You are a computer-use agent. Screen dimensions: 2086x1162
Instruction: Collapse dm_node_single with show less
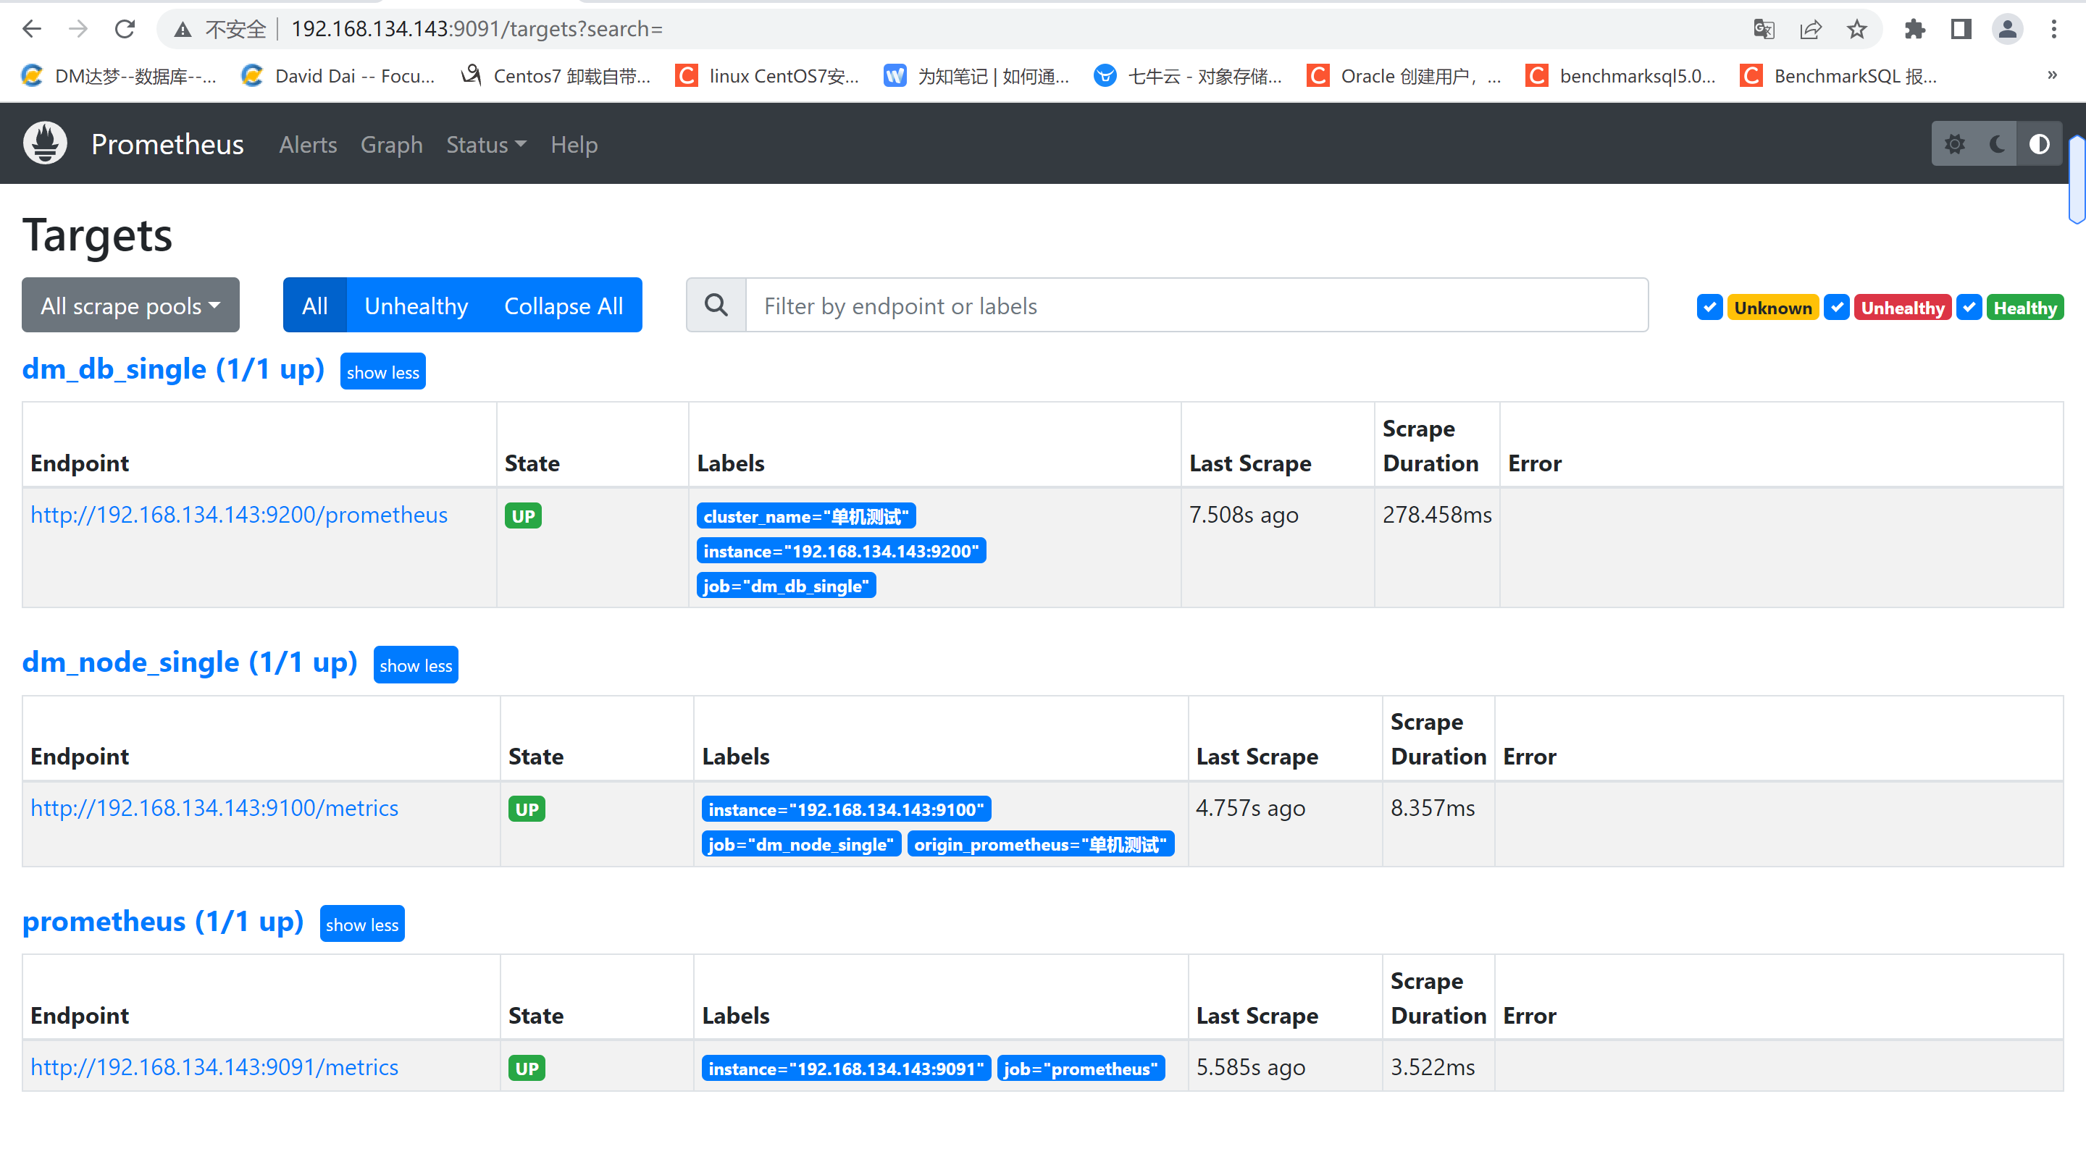click(416, 665)
